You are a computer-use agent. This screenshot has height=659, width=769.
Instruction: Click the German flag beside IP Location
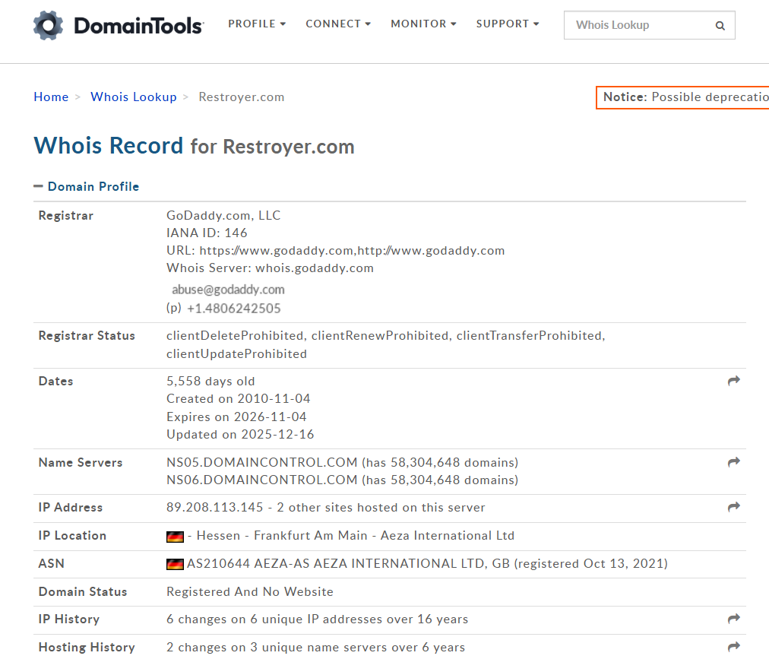[175, 537]
